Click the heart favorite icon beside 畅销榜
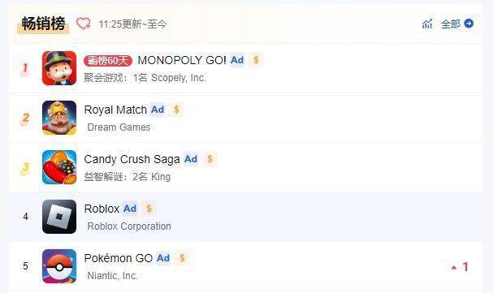The width and height of the screenshot is (493, 293). click(x=84, y=24)
